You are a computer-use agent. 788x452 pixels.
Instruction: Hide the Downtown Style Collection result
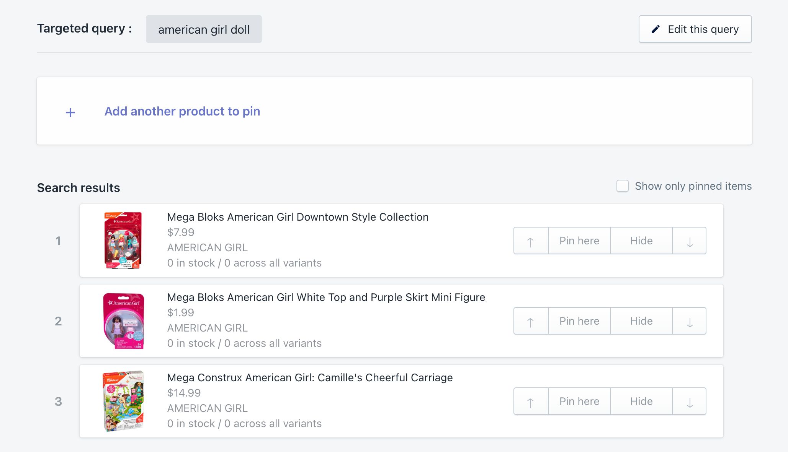641,241
